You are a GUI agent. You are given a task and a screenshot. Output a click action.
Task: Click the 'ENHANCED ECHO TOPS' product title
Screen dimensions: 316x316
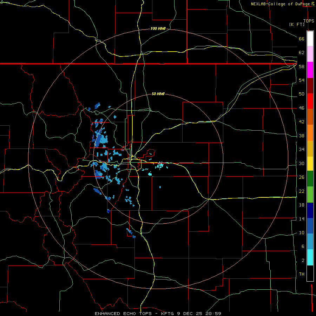[x=123, y=314]
